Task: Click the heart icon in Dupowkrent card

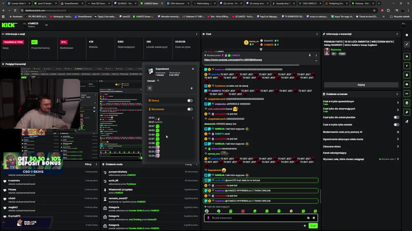Action: (150, 88)
